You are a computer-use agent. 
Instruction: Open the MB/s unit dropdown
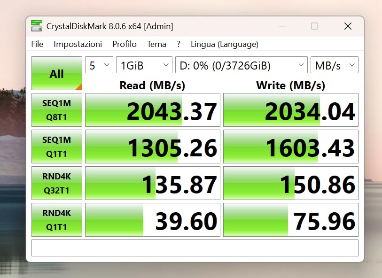tap(335, 65)
